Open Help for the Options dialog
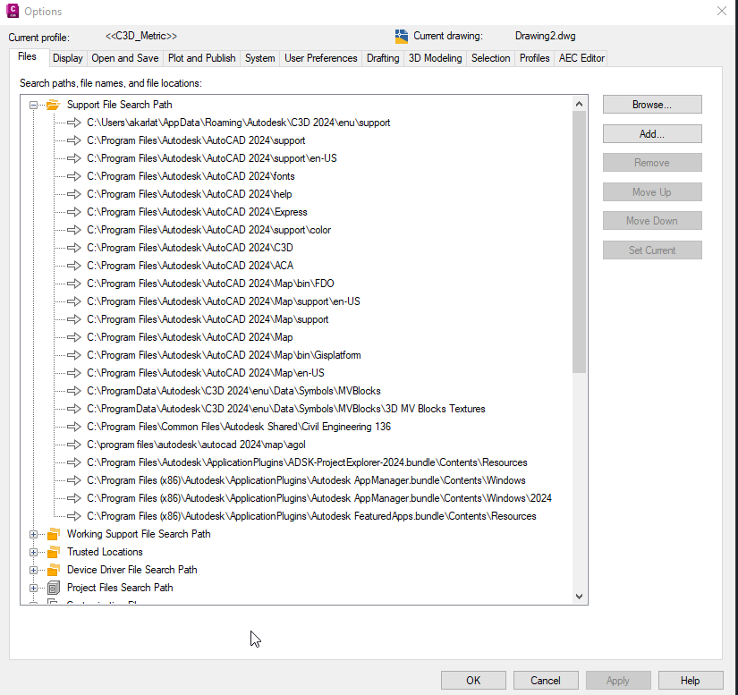The width and height of the screenshot is (738, 695). tap(691, 681)
